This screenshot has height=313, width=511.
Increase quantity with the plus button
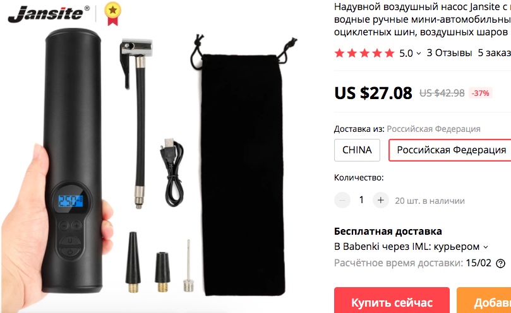coord(381,200)
